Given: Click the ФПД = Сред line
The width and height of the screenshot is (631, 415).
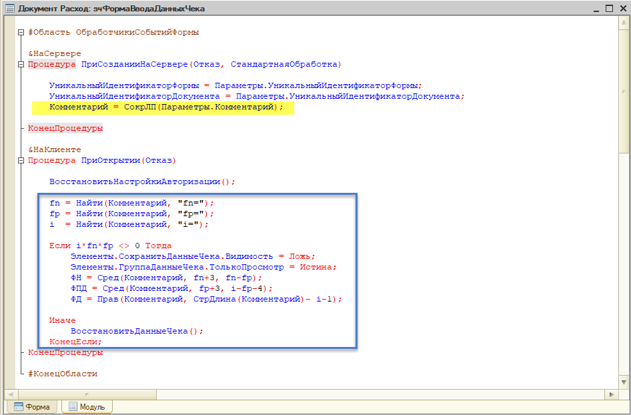Looking at the screenshot, I should point(172,289).
